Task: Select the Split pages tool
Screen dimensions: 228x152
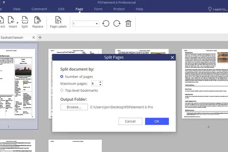Action: coord(25,22)
